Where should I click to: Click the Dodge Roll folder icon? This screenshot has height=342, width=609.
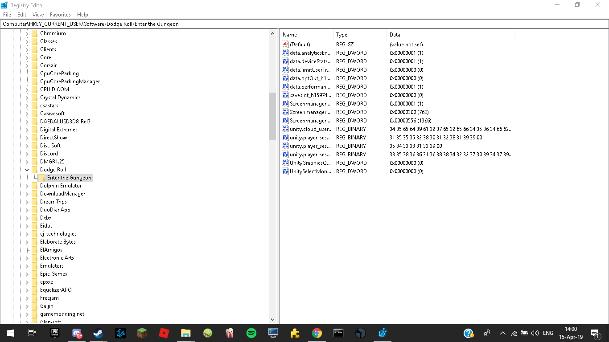pos(35,170)
